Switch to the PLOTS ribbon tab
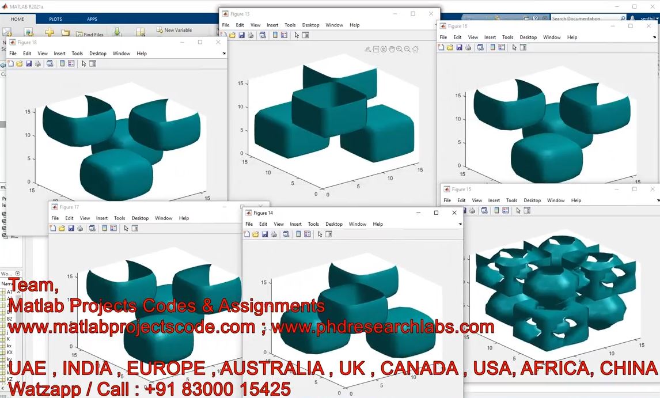Image resolution: width=660 pixels, height=398 pixels. coord(55,19)
